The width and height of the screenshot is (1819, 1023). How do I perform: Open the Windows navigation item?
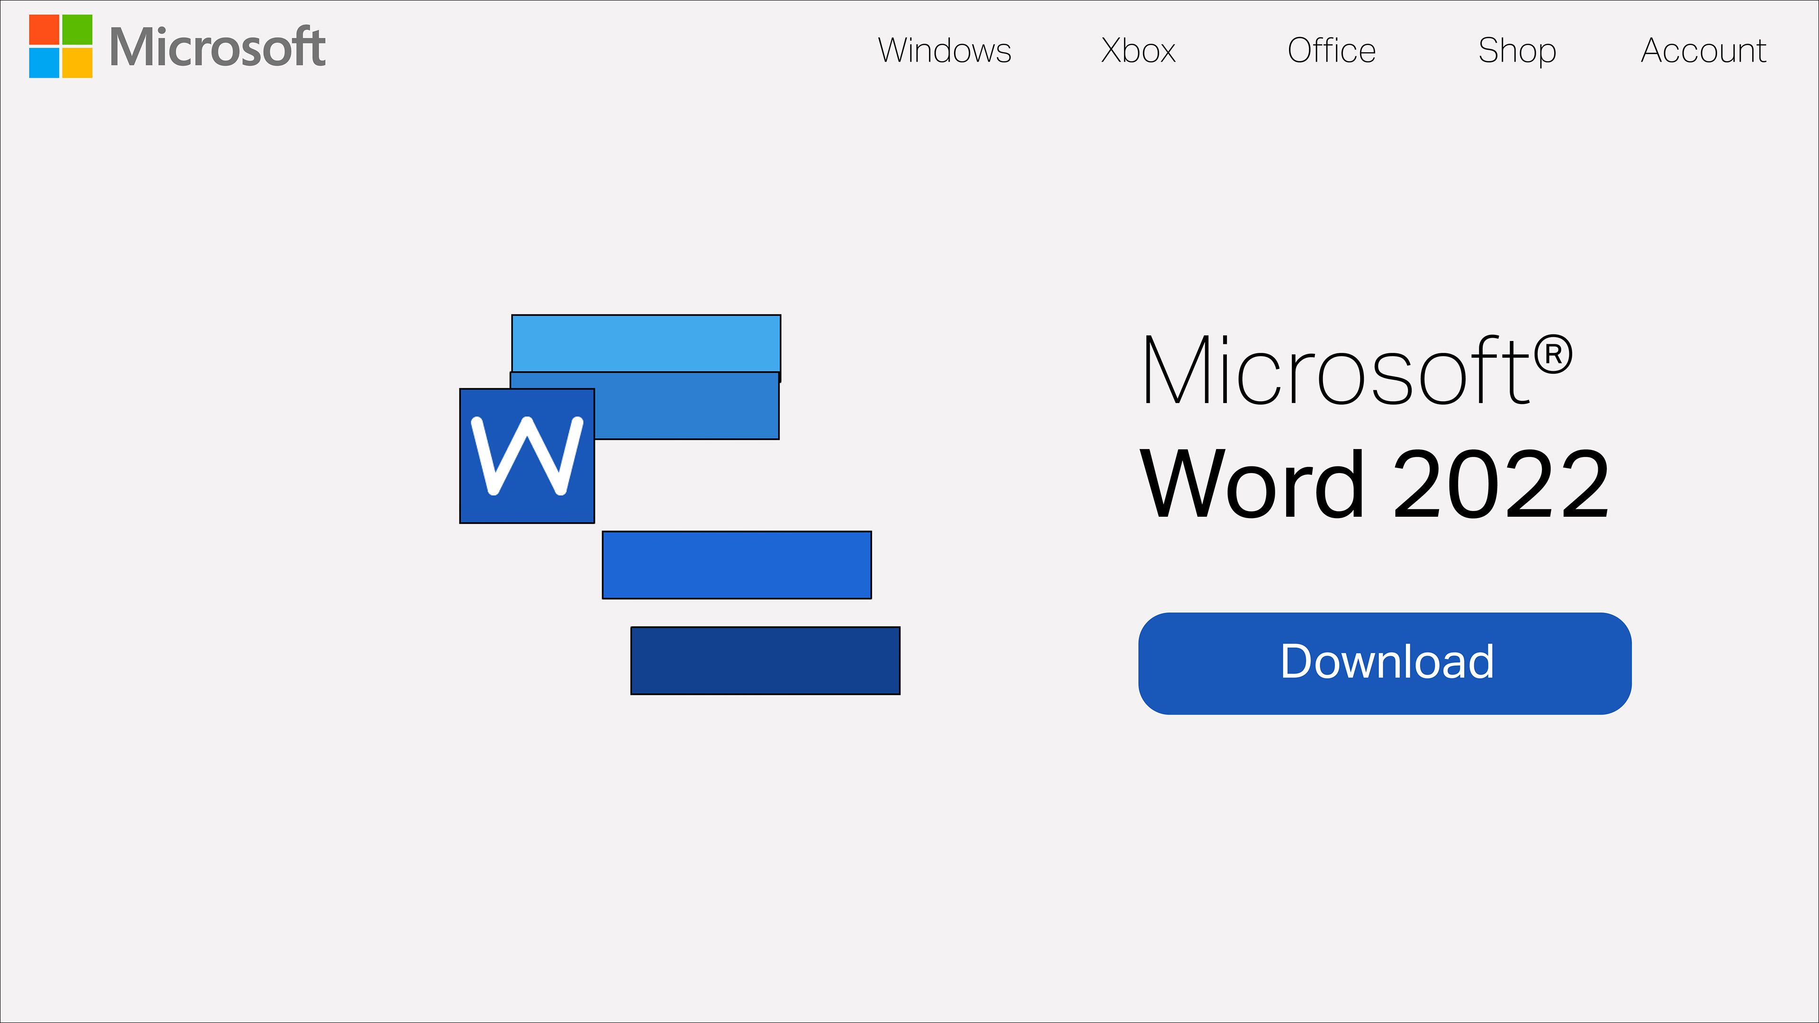pyautogui.click(x=945, y=50)
